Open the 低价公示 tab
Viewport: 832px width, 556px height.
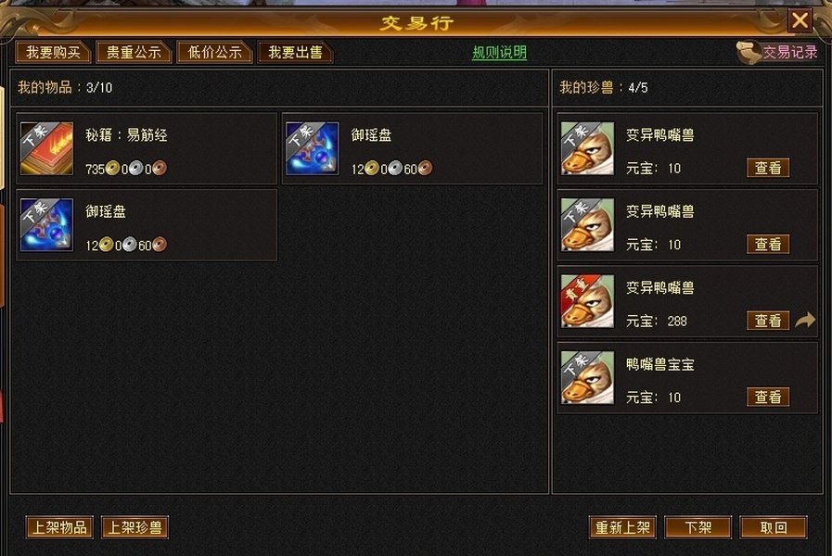(214, 52)
